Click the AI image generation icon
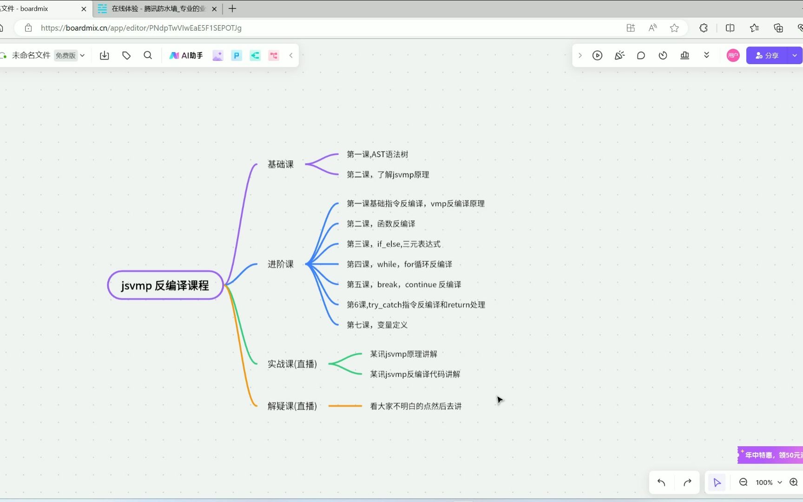The image size is (803, 502). (217, 55)
